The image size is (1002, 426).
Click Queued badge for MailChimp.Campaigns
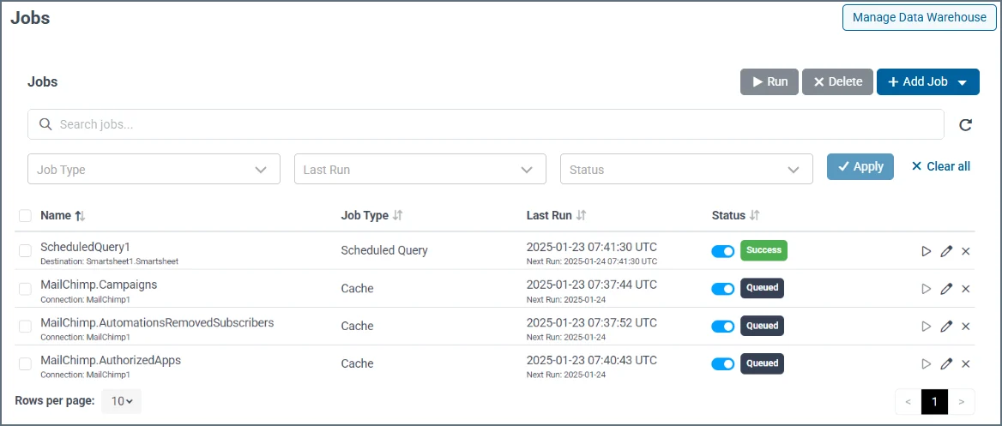click(763, 288)
